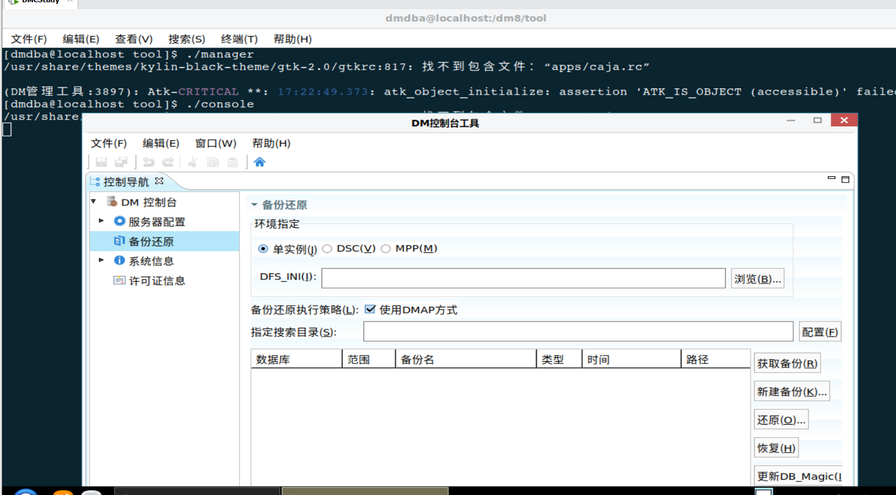Collapse the DM 控制台 tree root
This screenshot has height=495, width=896.
pos(94,201)
